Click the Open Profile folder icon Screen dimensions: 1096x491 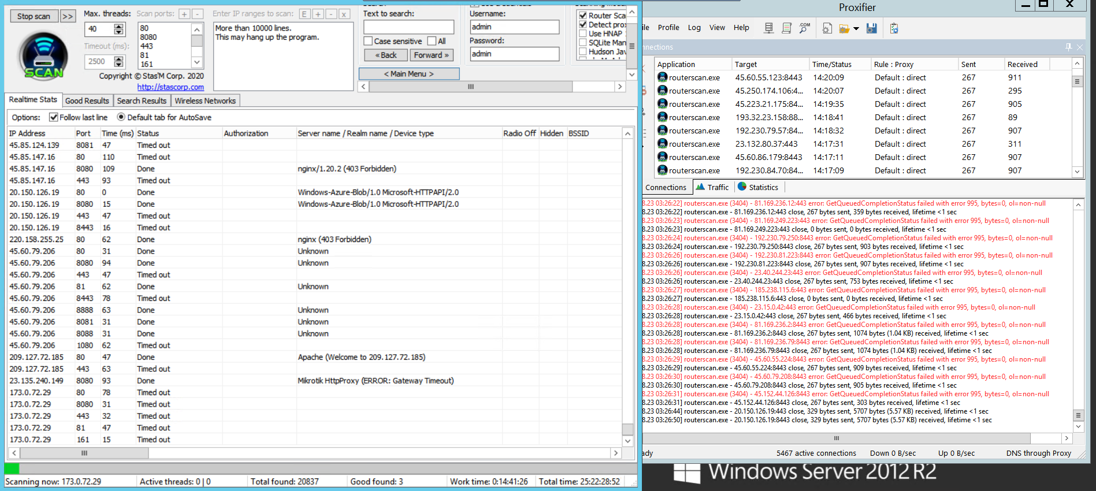(844, 28)
